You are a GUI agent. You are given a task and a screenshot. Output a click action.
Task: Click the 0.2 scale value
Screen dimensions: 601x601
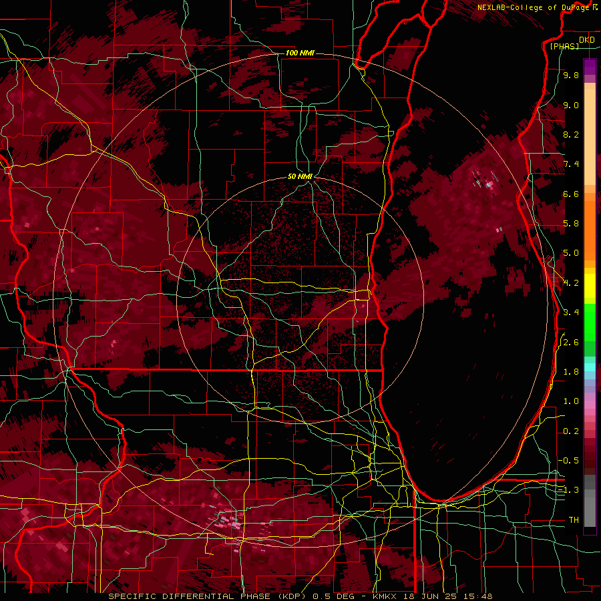(571, 431)
